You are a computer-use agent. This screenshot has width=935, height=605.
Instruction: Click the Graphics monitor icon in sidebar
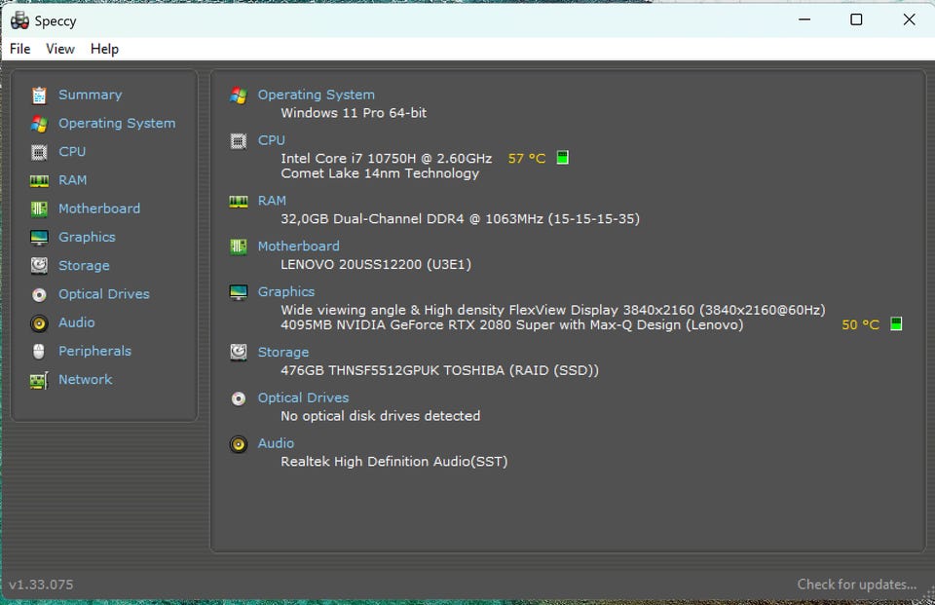click(39, 238)
